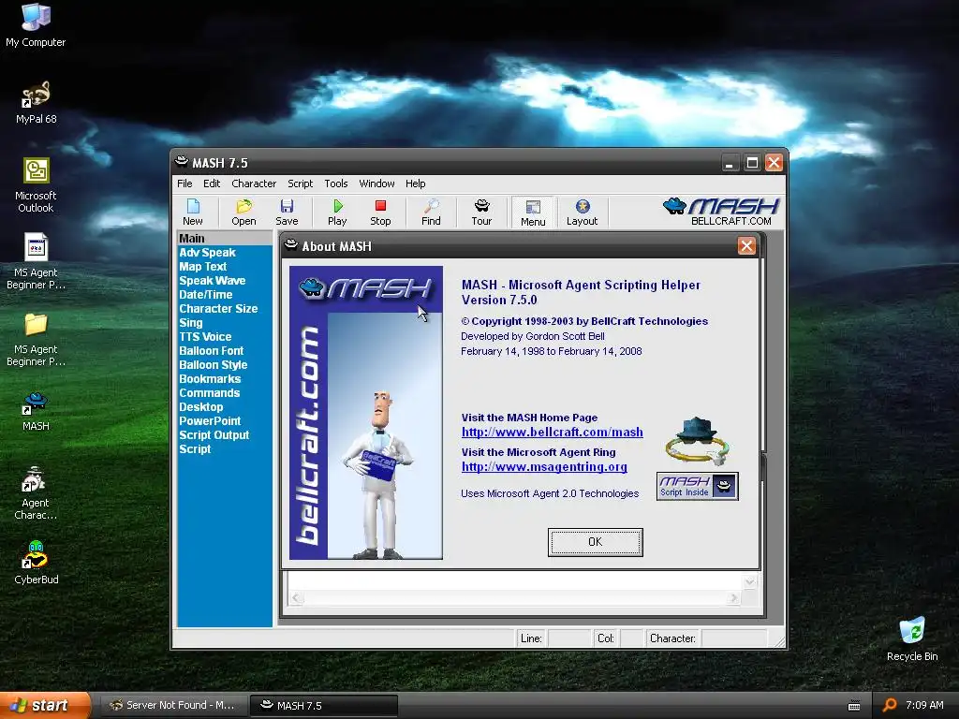Click the magnifier icon in system tray
959x719 pixels.
coord(890,705)
